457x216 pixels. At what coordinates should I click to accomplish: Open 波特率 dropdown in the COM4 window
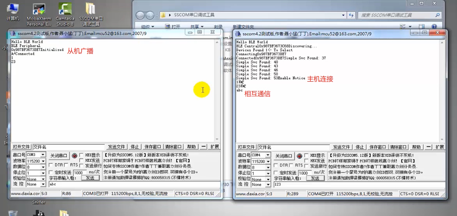tap(268, 161)
